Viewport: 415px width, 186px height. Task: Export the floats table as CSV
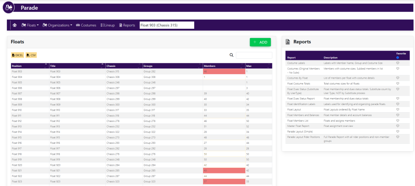31,55
